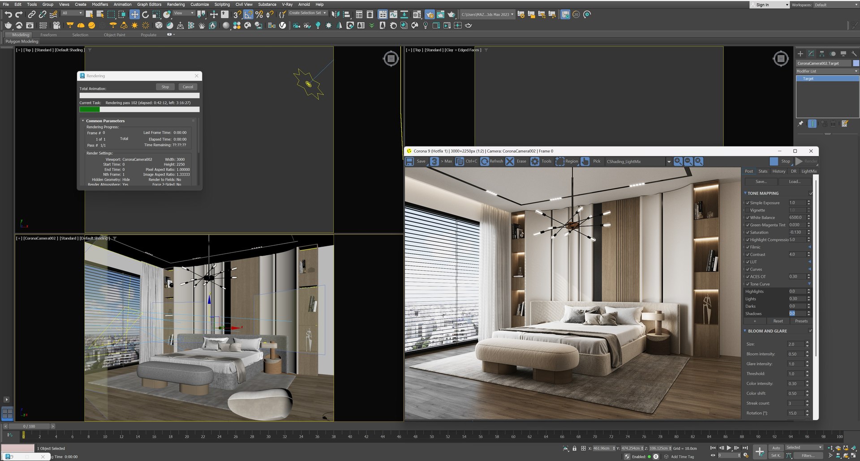
Task: Collapse the Bloom and Glare section
Action: pos(745,331)
